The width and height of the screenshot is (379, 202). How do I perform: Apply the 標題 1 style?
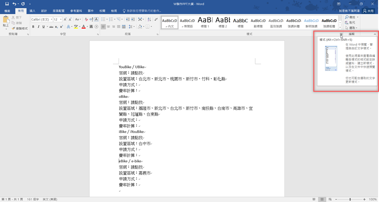pos(205,22)
